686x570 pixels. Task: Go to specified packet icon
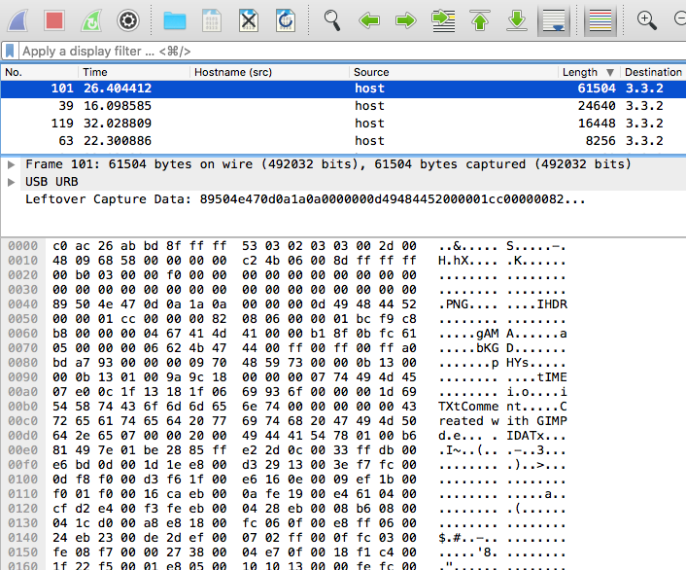[443, 20]
